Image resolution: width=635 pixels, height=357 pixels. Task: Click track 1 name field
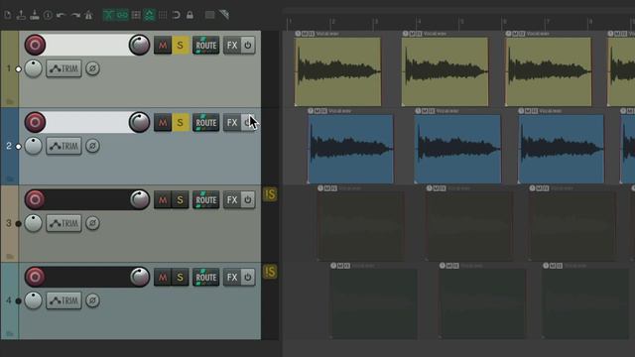coord(87,45)
